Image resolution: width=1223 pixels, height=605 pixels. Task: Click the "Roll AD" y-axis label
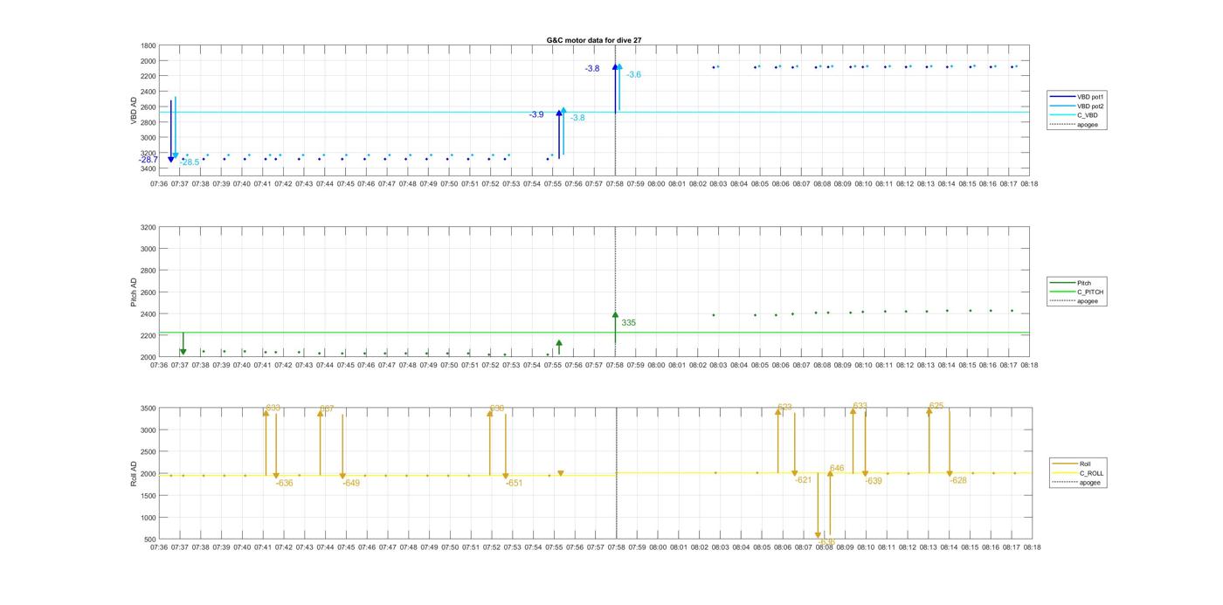[134, 473]
